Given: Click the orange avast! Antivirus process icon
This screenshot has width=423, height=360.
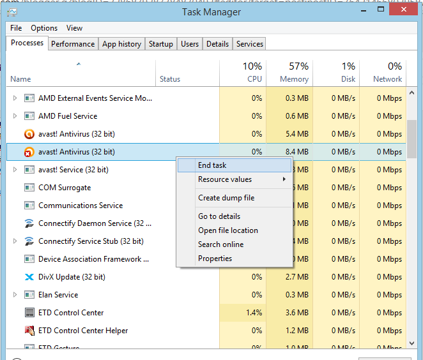Looking at the screenshot, I should (x=29, y=134).
